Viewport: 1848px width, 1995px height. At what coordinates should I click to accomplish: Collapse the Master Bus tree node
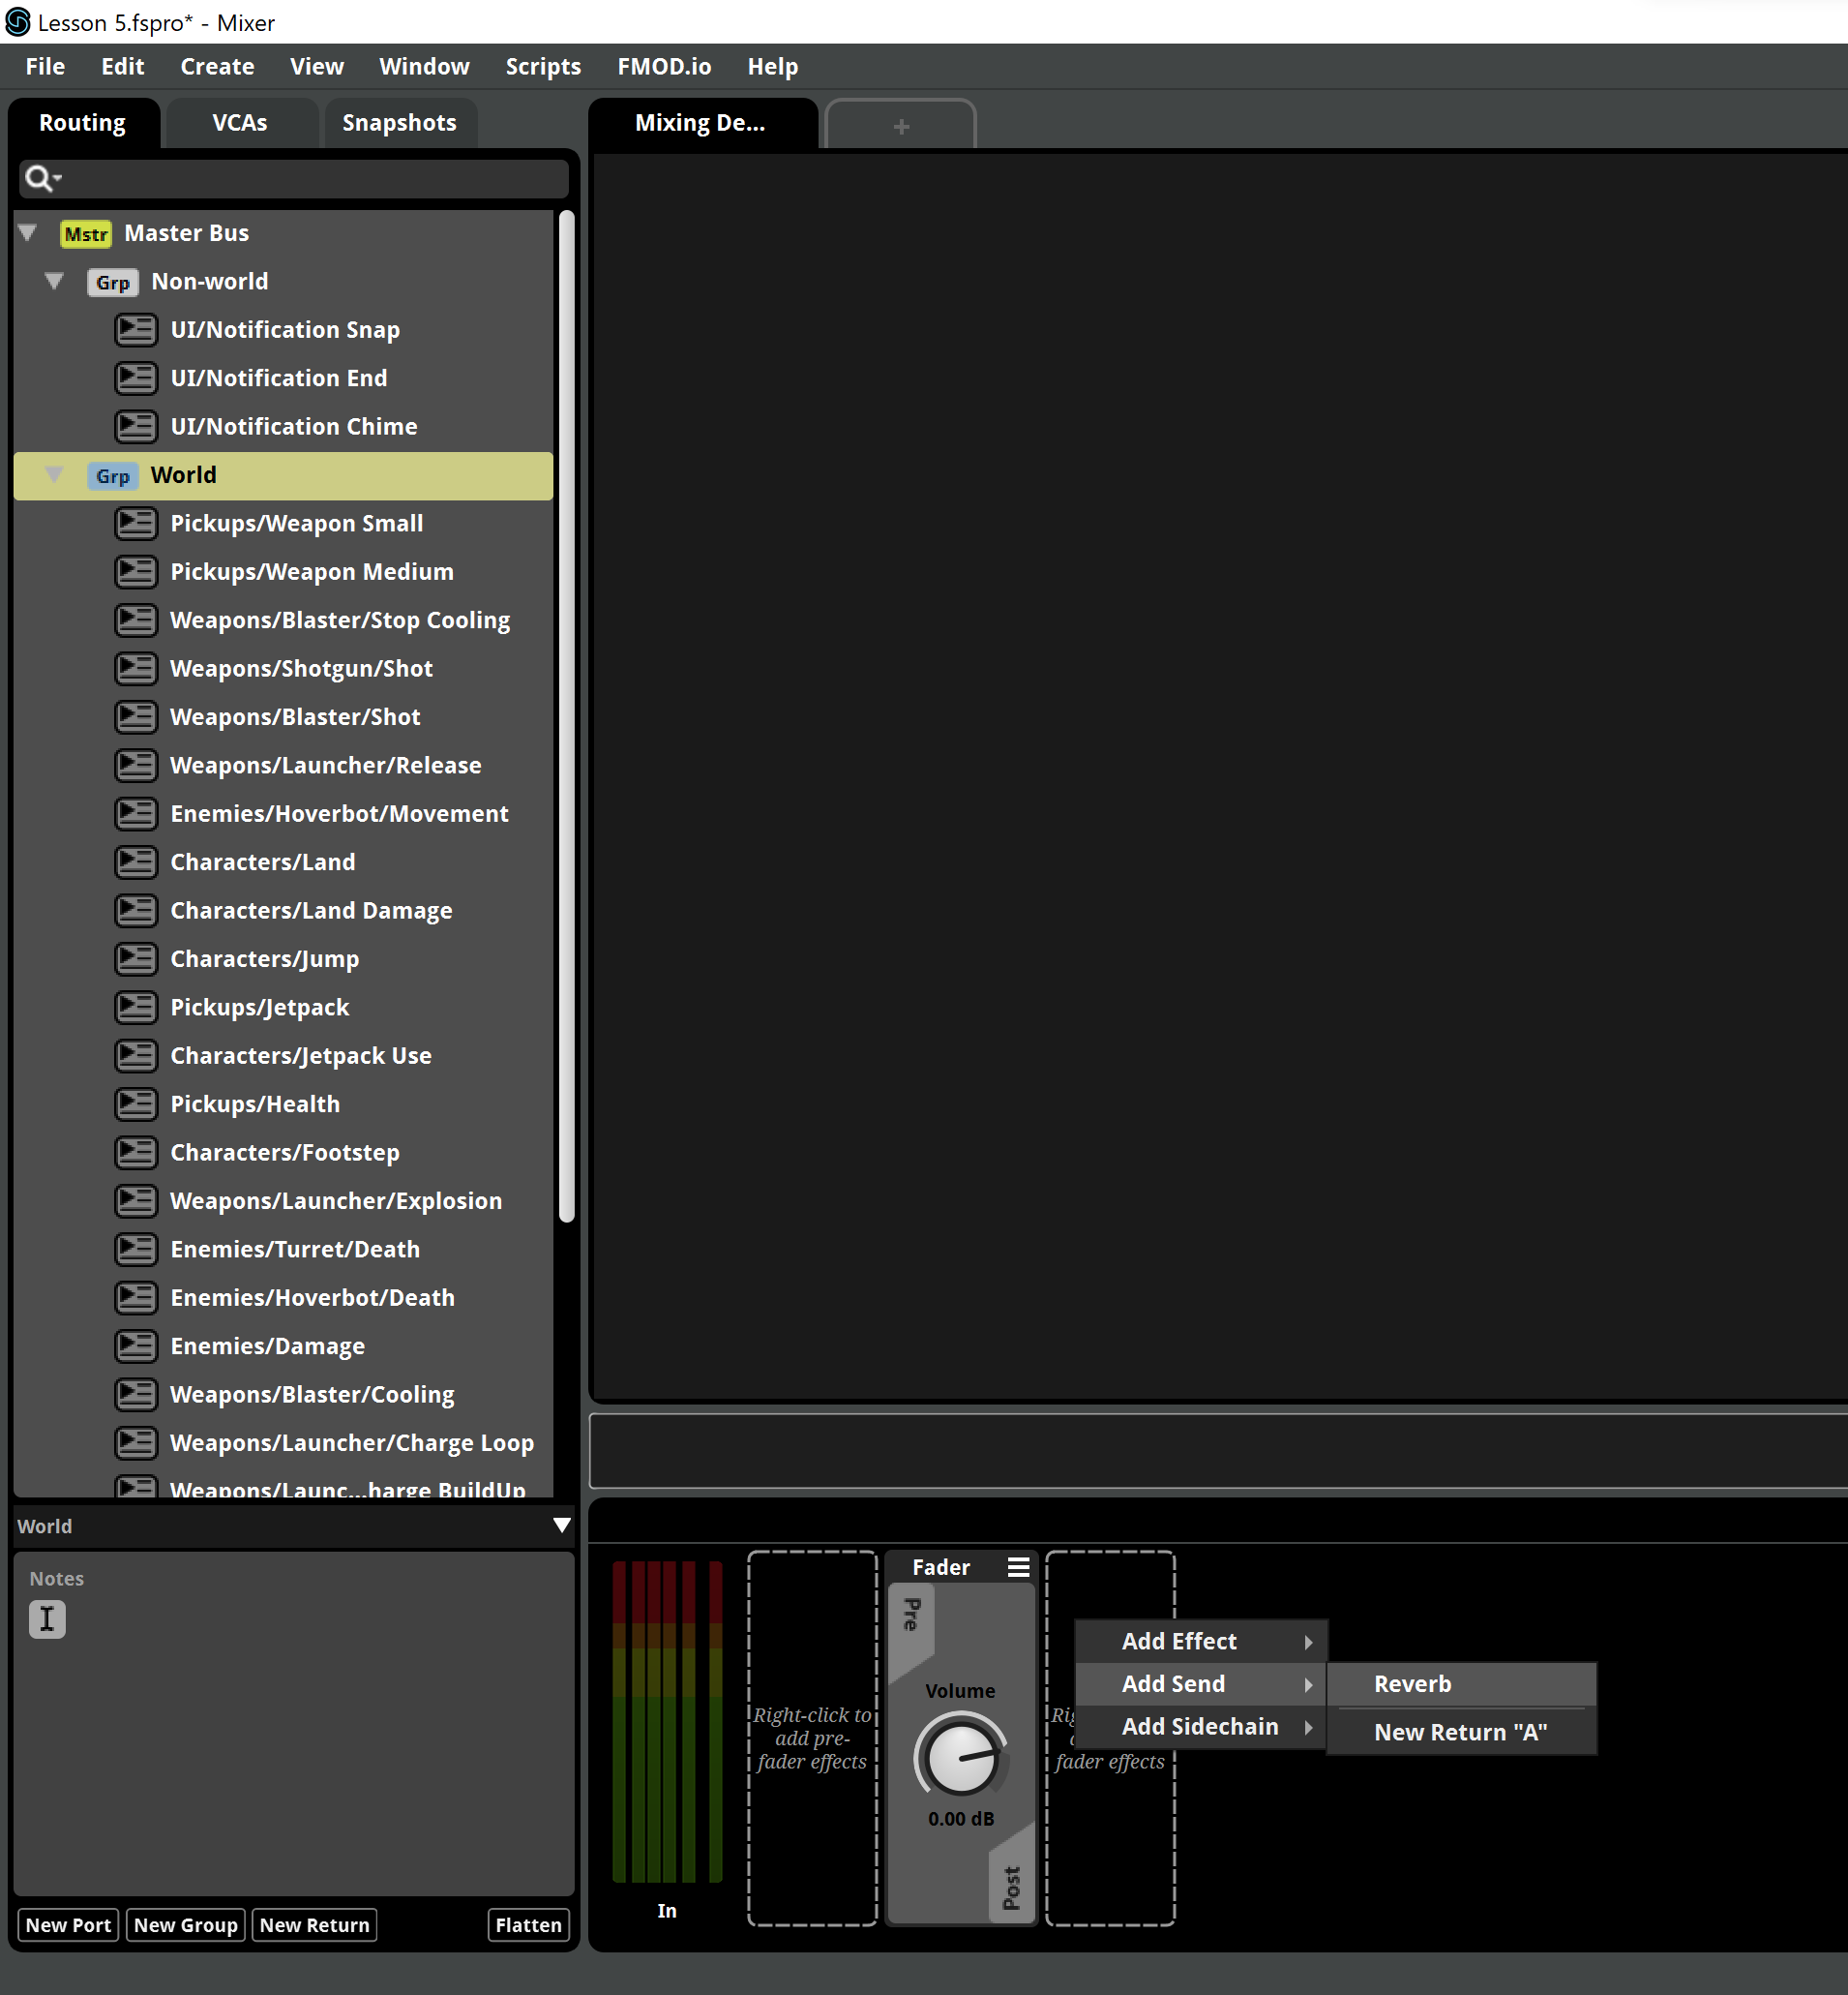click(28, 233)
